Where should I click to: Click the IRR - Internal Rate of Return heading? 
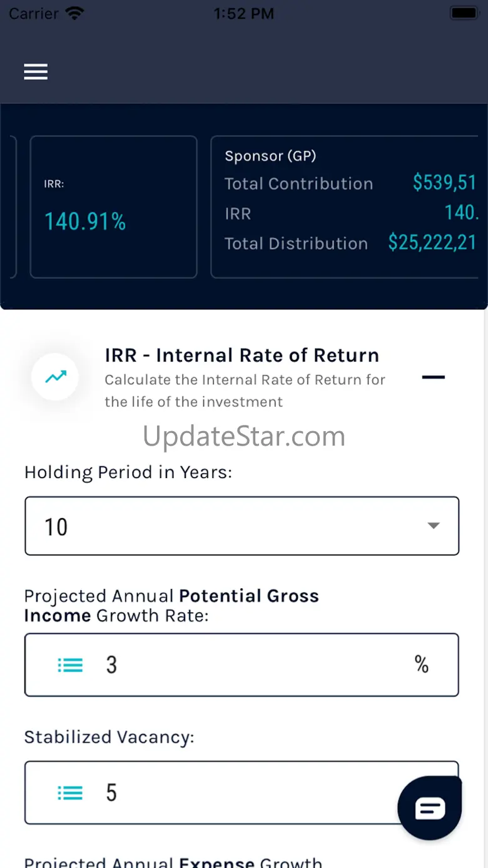click(241, 355)
